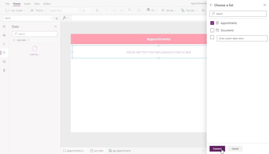Click the Connect button
Image resolution: width=269 pixels, height=154 pixels.
pos(217,149)
